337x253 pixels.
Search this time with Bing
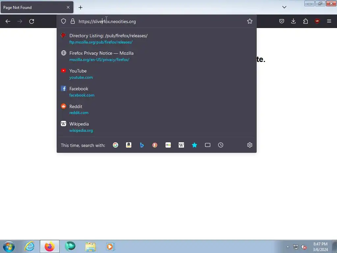[142, 145]
